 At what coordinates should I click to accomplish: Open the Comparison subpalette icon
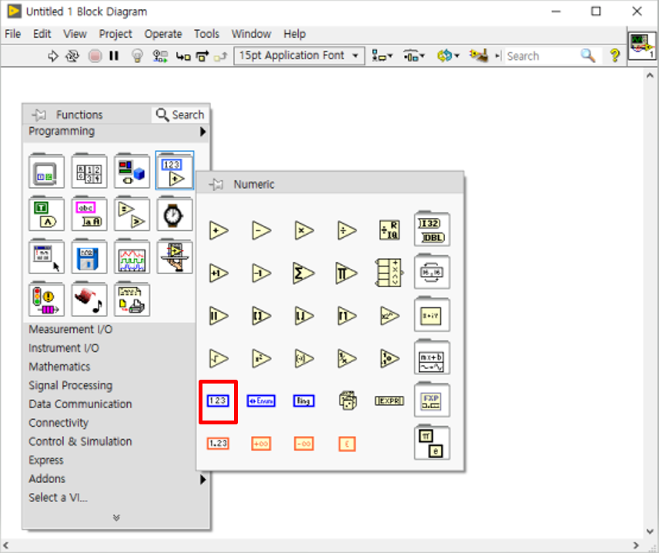coord(132,213)
